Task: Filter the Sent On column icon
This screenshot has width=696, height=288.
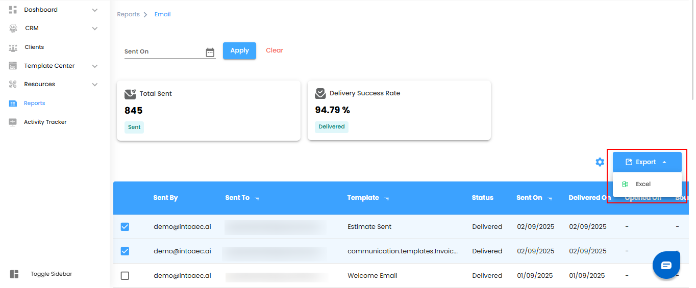Action: (550, 198)
